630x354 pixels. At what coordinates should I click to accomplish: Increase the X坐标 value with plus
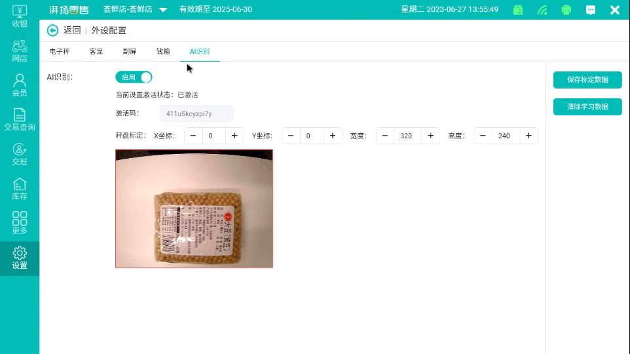click(x=234, y=136)
